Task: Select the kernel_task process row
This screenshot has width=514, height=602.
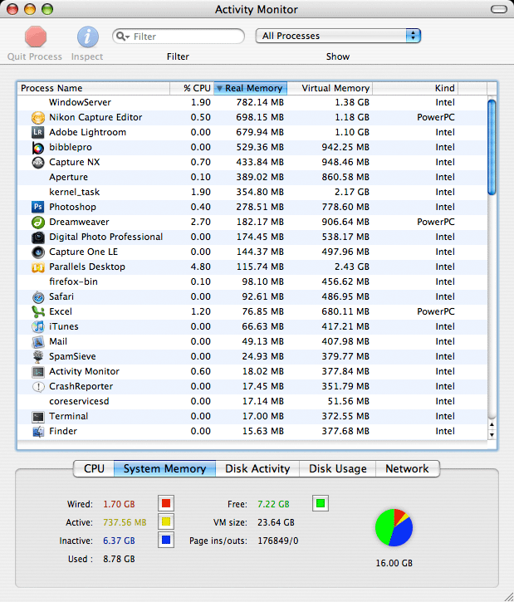Action: [x=252, y=193]
